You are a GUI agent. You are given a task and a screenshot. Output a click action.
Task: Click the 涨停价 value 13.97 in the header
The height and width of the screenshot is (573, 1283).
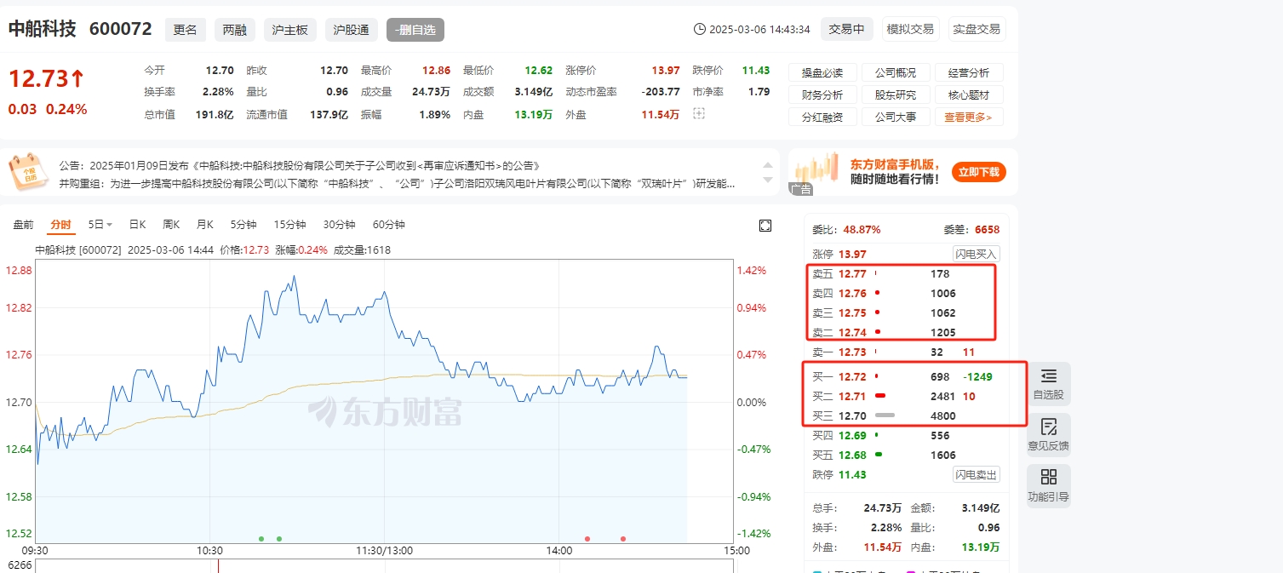[666, 71]
